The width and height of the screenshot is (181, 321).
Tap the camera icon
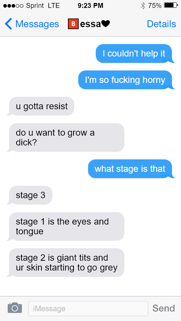tap(15, 308)
